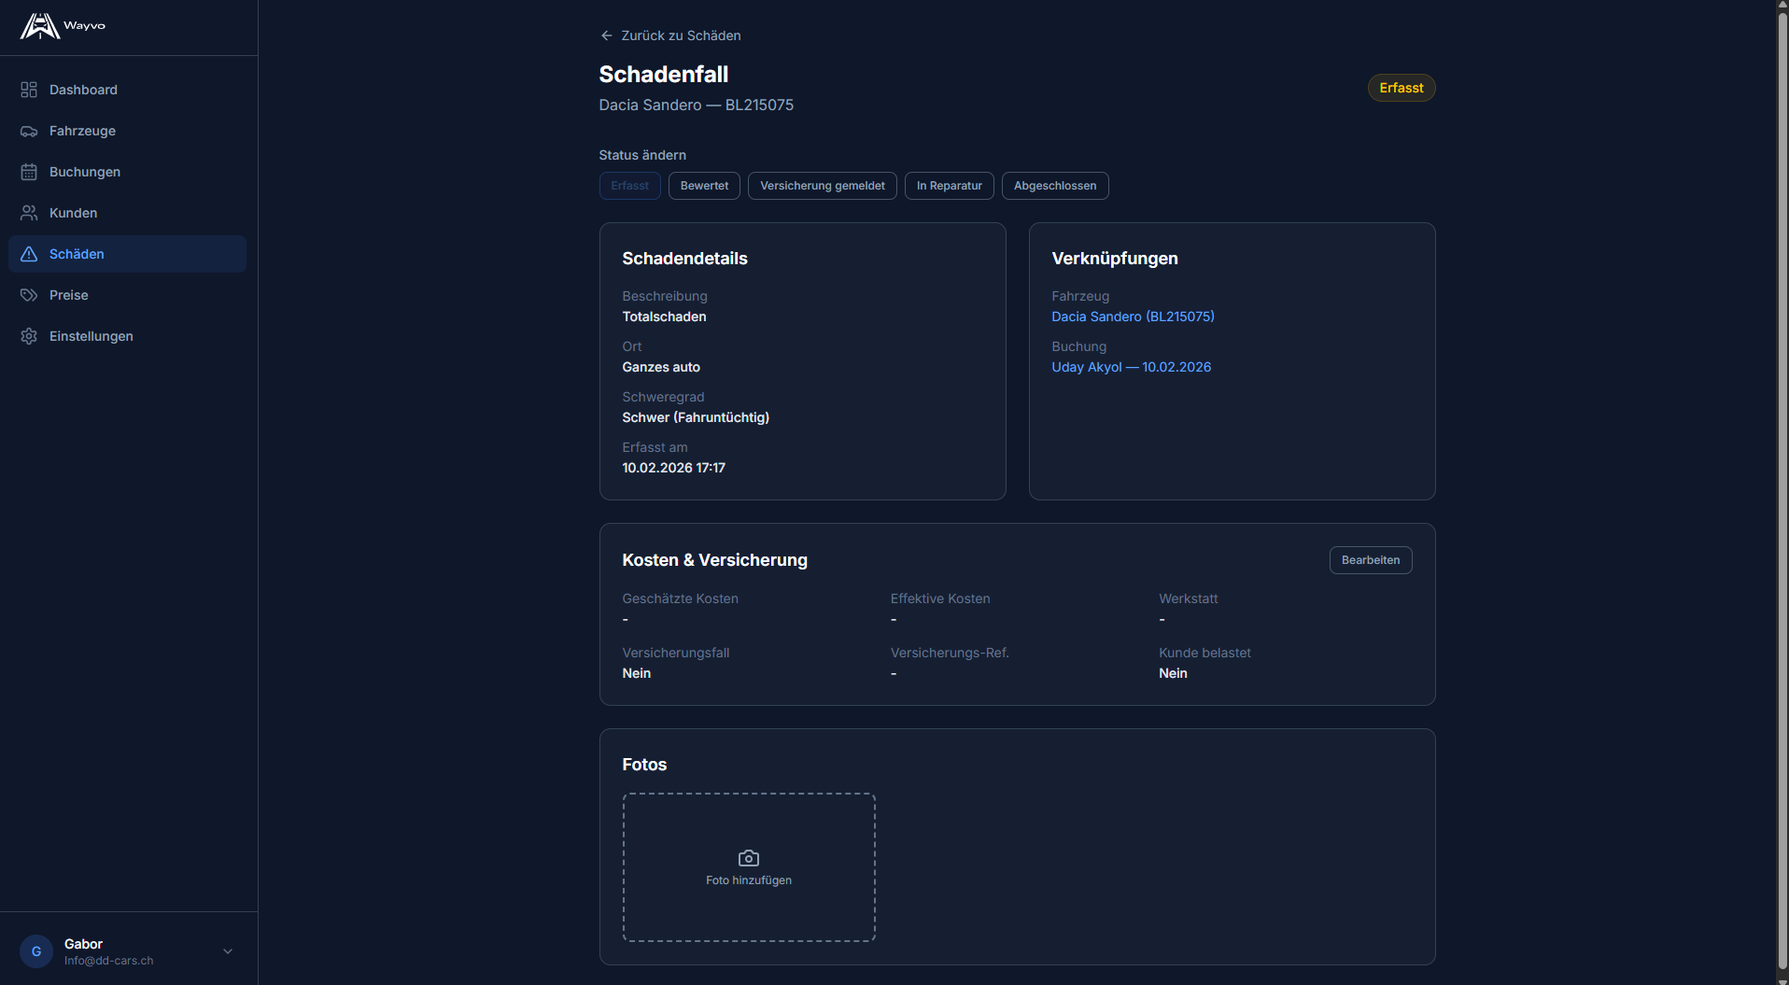This screenshot has height=985, width=1789.
Task: Click the Fahrzeuge car icon
Action: click(29, 131)
